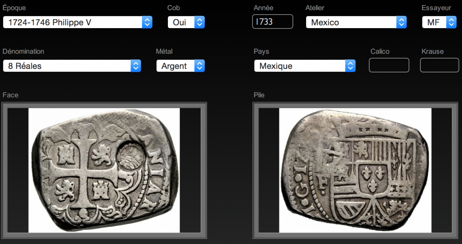Select the Pile coin image with shield

pos(355,170)
